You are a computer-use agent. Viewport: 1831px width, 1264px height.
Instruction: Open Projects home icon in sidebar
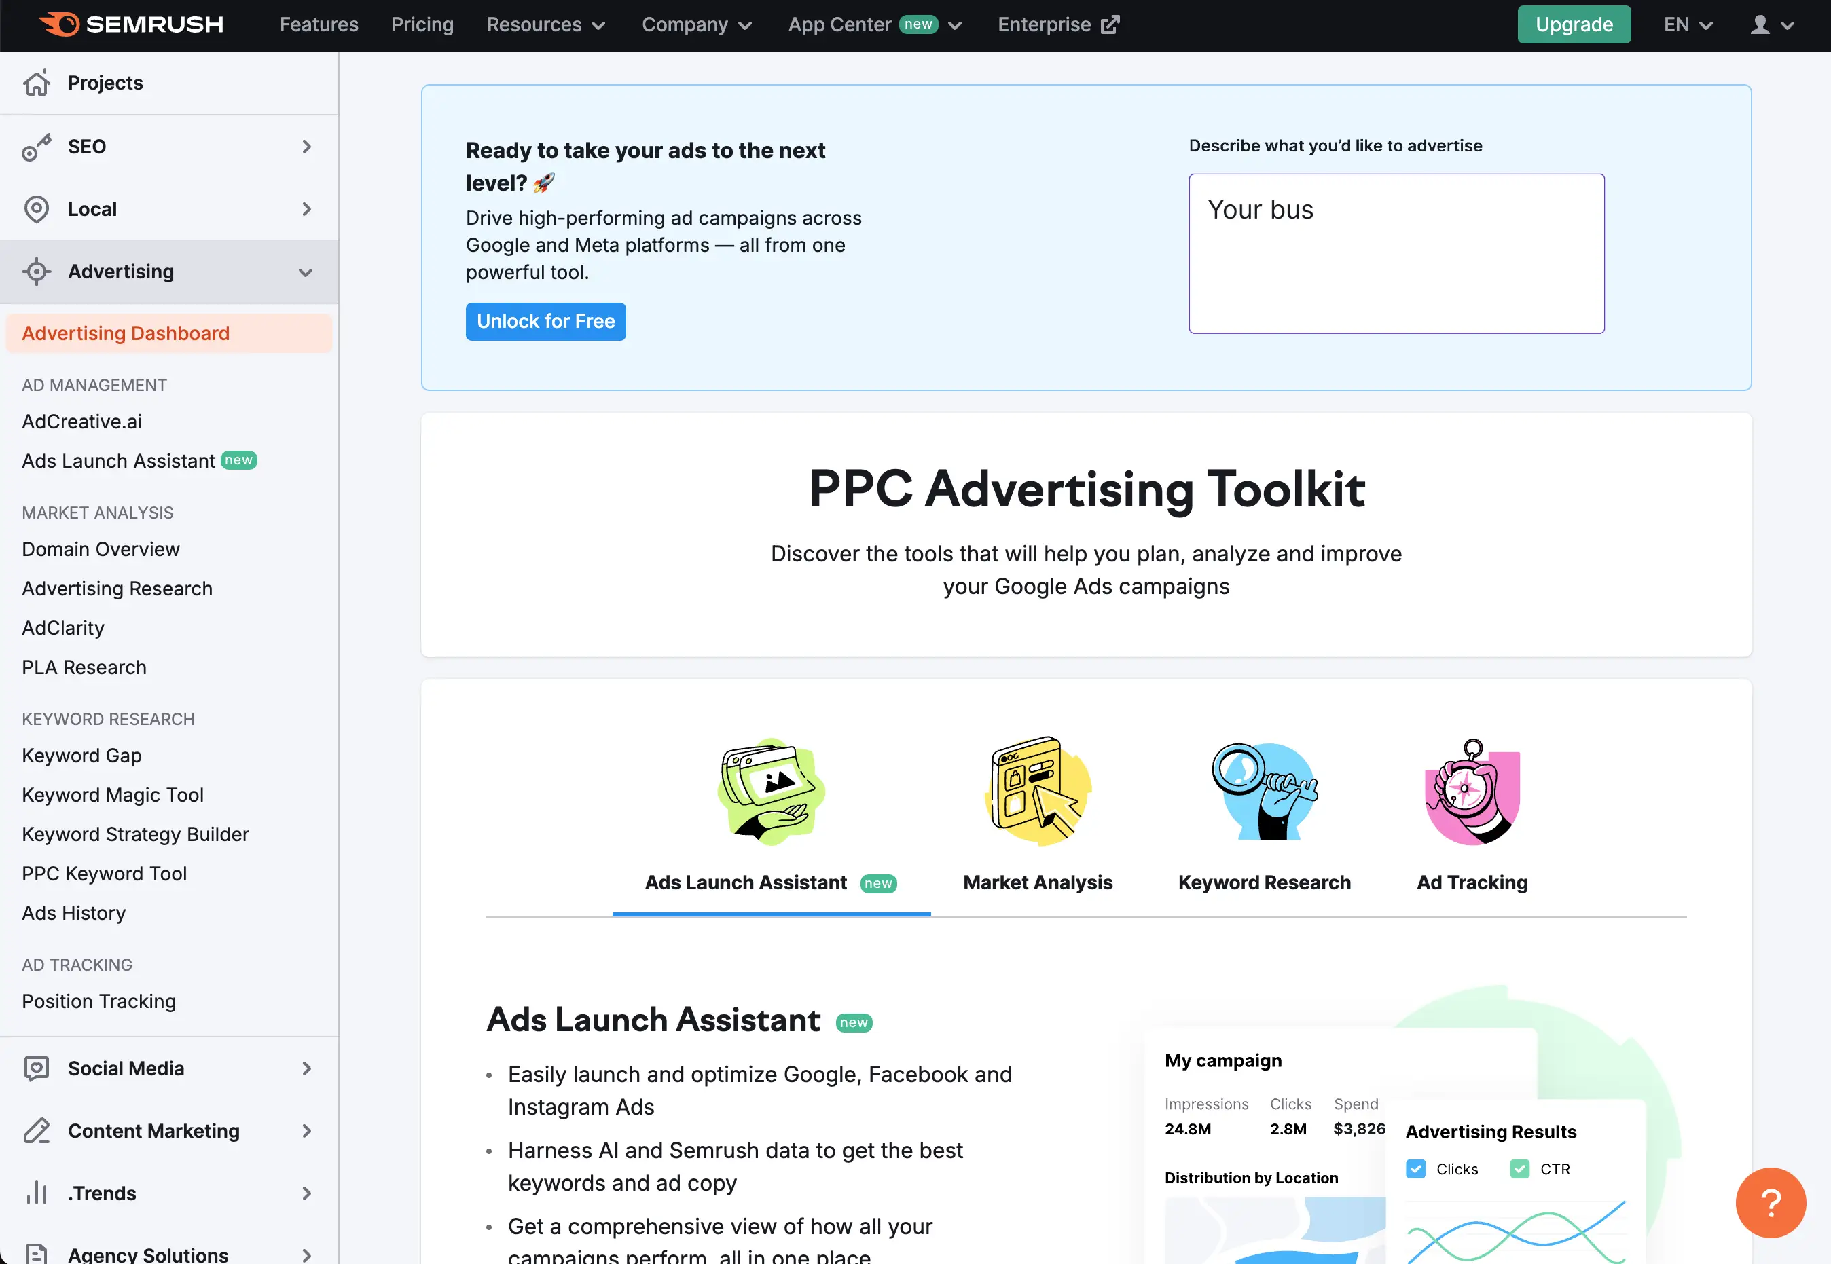pyautogui.click(x=37, y=83)
